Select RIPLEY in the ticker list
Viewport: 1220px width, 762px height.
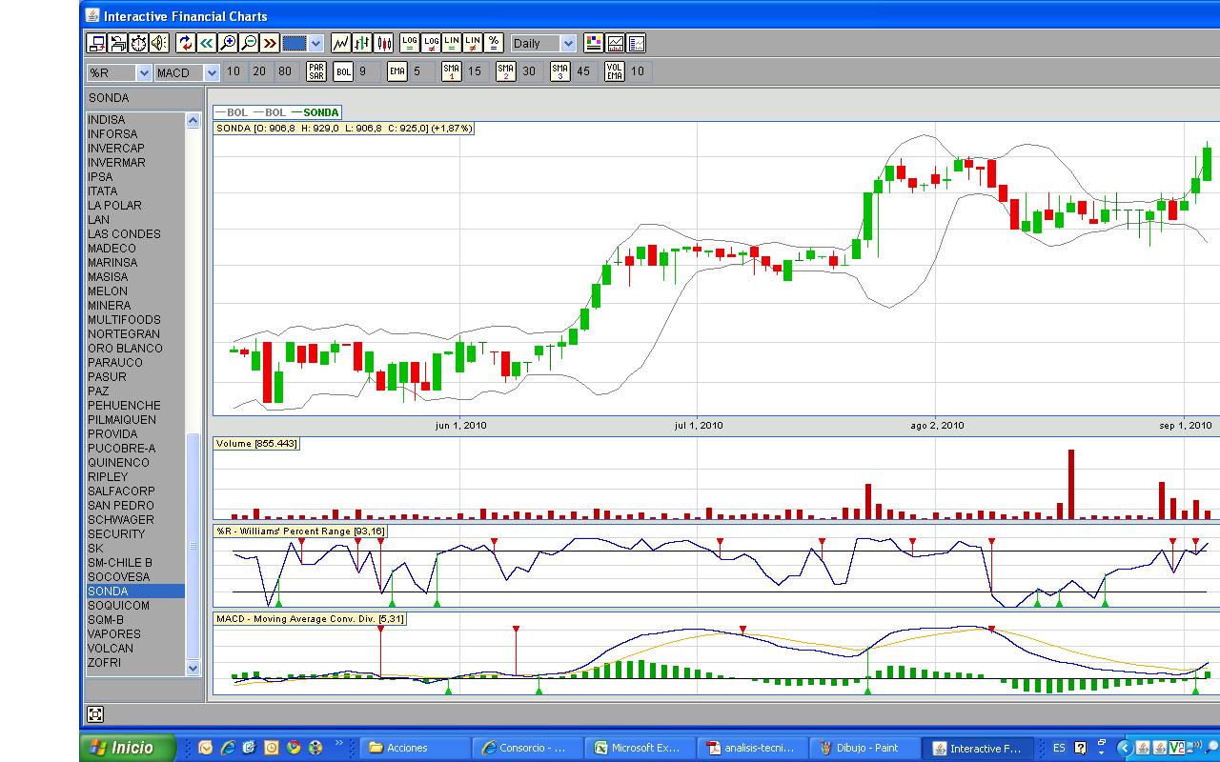135,477
